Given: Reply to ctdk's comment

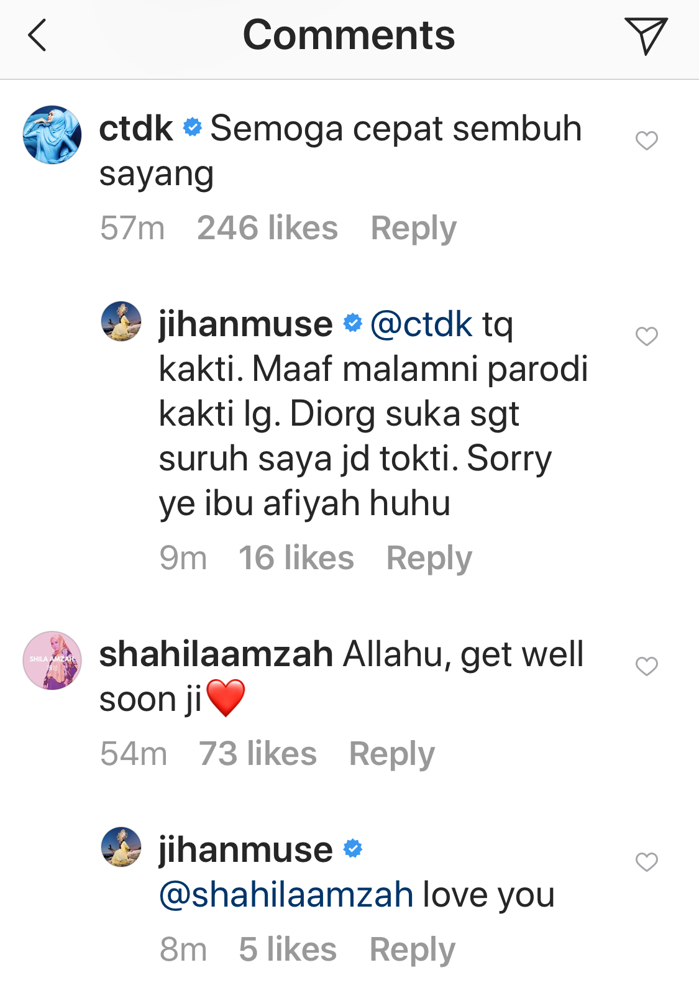Looking at the screenshot, I should (413, 228).
